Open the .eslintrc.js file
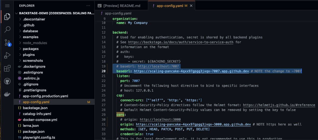The width and height of the screenshot is (318, 140). 54,78
